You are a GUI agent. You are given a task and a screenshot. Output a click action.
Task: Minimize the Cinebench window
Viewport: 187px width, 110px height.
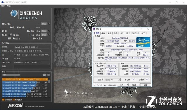point(170,2)
